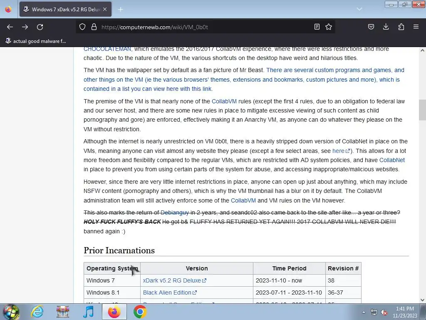Select the 'Windows 8.1' table cell
The image size is (426, 320).
[112, 292]
